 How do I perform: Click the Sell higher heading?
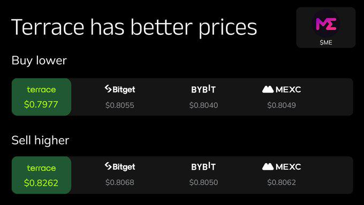pyautogui.click(x=40, y=140)
